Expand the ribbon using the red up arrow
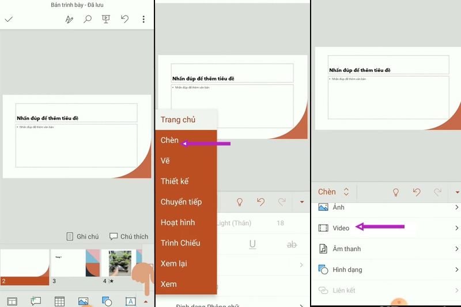 146,301
